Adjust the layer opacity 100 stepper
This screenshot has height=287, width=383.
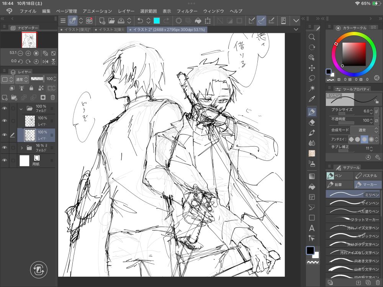[x=55, y=79]
